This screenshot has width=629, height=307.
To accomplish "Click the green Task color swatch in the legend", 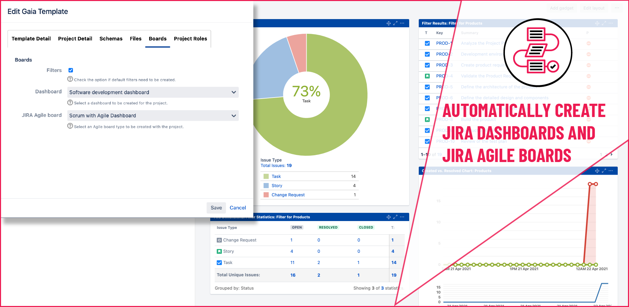I will 266,176.
